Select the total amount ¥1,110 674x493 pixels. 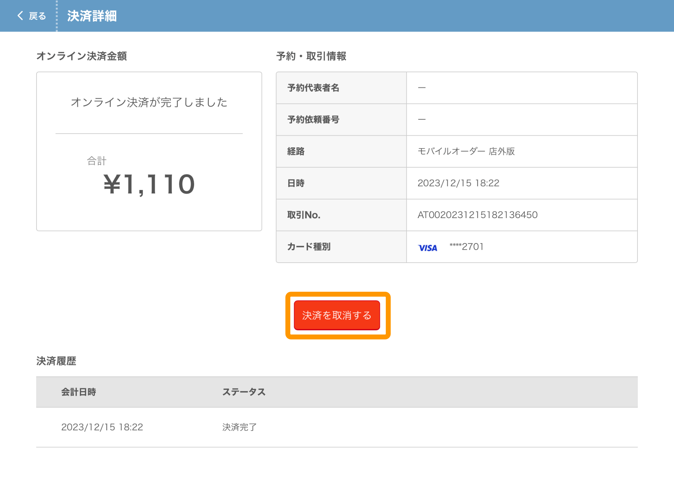pos(149,184)
